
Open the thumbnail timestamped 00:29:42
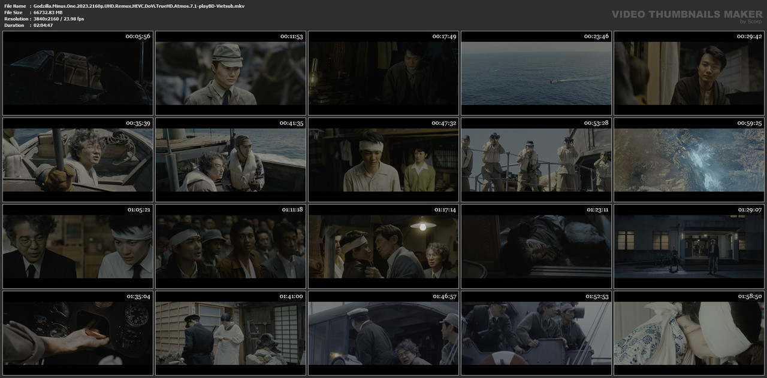pyautogui.click(x=689, y=73)
